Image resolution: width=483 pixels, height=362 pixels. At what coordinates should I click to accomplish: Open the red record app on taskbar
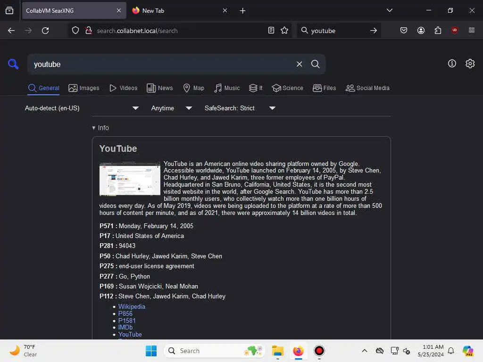[319, 351]
